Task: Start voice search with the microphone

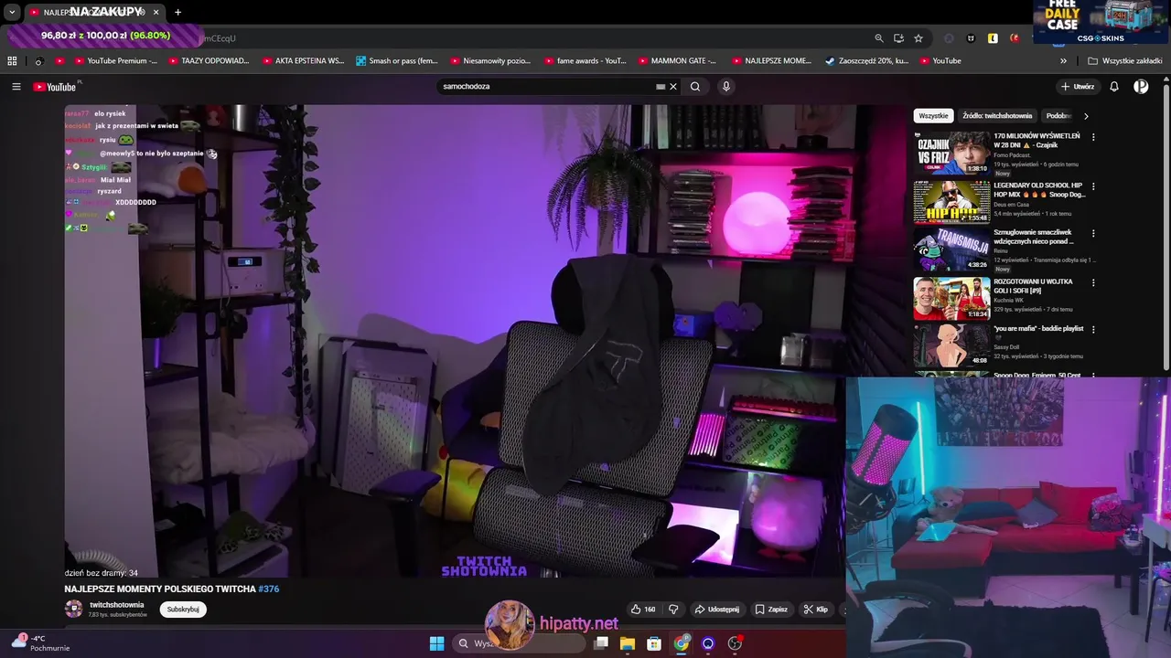Action: [726, 87]
